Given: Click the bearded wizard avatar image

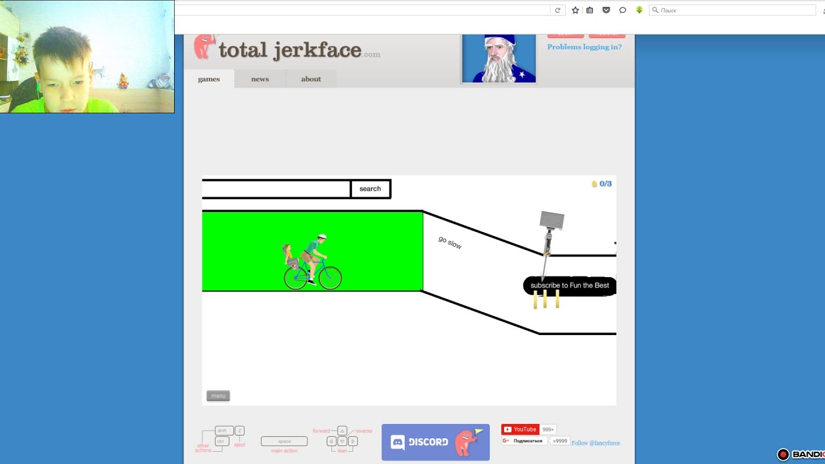Looking at the screenshot, I should 499,59.
